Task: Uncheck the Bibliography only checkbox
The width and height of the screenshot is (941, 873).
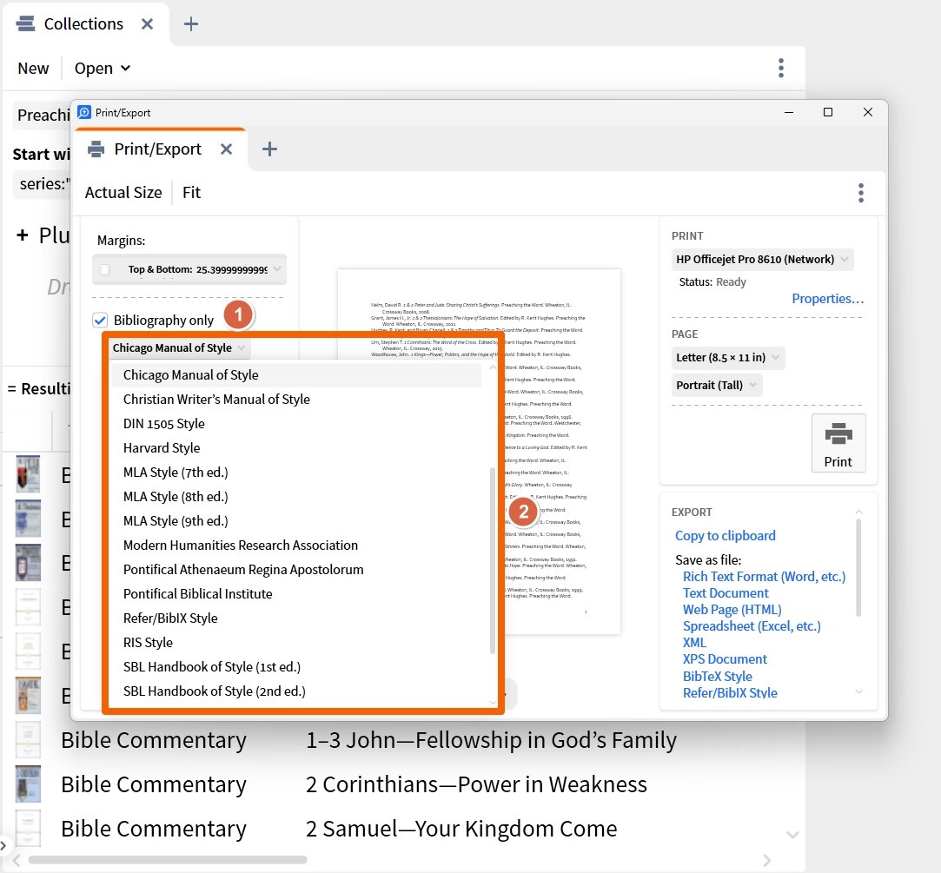Action: 101,321
